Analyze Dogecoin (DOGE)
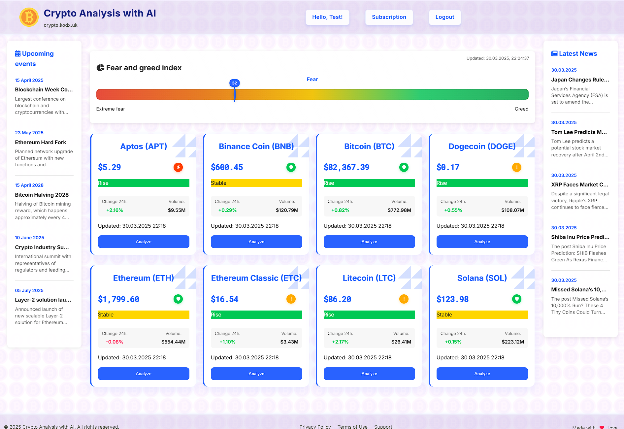The image size is (624, 429). pyautogui.click(x=482, y=242)
